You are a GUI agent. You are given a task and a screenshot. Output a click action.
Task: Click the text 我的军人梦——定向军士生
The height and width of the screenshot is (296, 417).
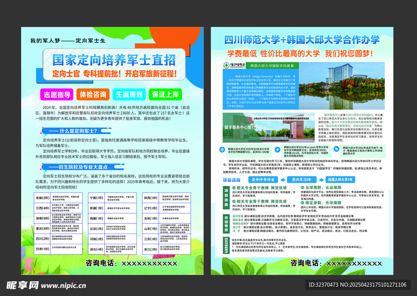tap(68, 41)
